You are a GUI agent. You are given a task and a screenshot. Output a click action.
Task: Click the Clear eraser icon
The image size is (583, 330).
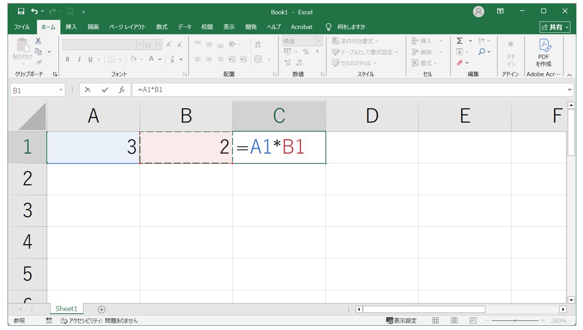459,62
